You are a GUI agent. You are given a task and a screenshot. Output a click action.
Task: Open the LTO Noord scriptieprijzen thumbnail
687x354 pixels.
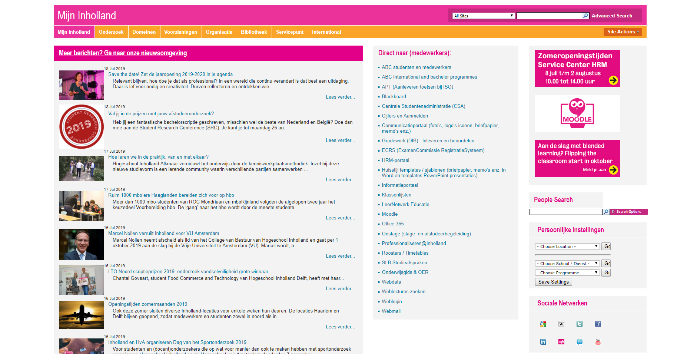tap(82, 280)
